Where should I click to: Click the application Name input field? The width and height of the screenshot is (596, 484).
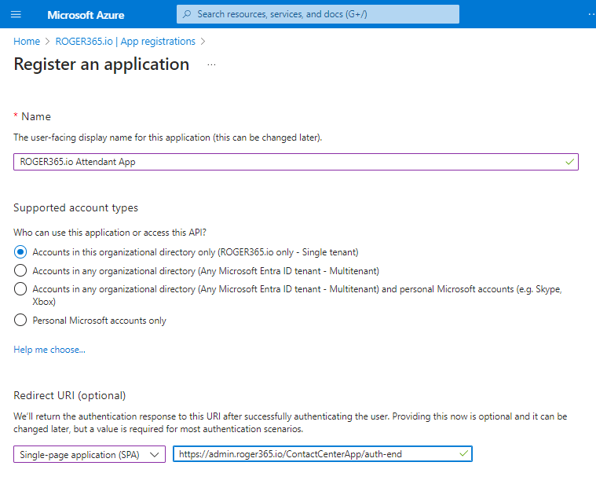click(291, 162)
